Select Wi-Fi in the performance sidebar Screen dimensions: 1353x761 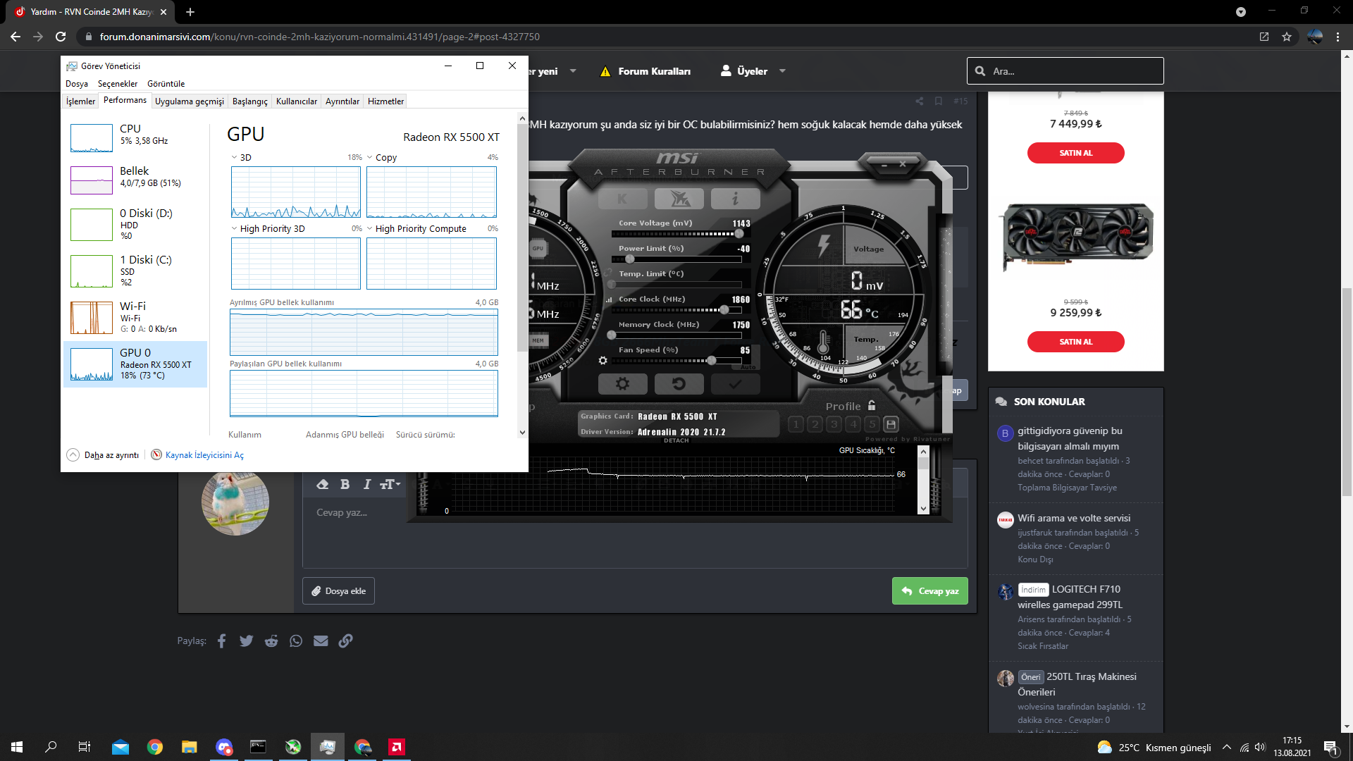pos(135,317)
